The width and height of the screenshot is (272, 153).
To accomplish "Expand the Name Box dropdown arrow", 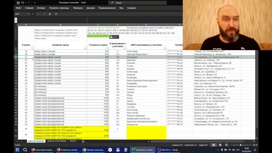I will (x=29, y=14).
